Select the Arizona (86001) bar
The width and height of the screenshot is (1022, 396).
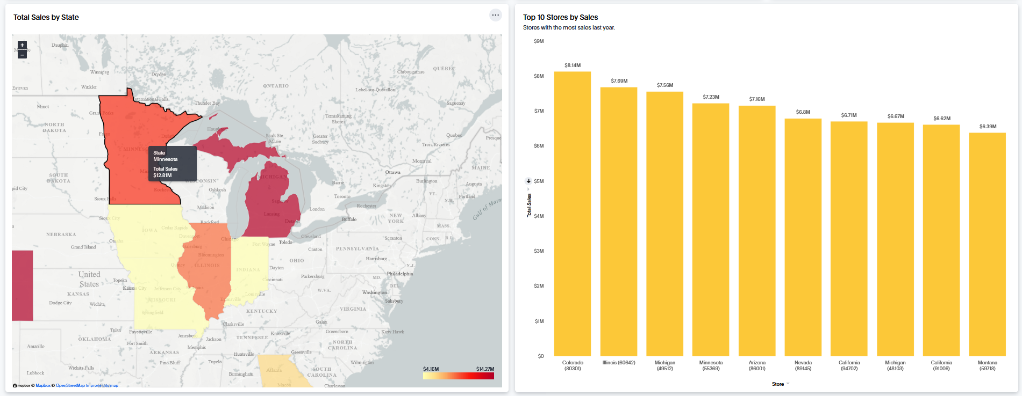pos(757,231)
